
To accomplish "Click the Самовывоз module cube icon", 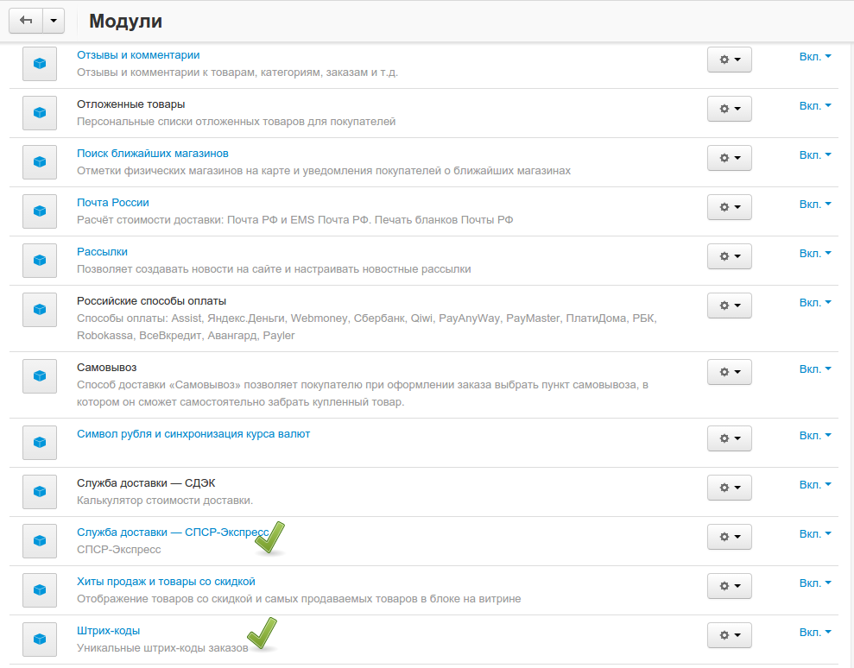I will tap(39, 375).
